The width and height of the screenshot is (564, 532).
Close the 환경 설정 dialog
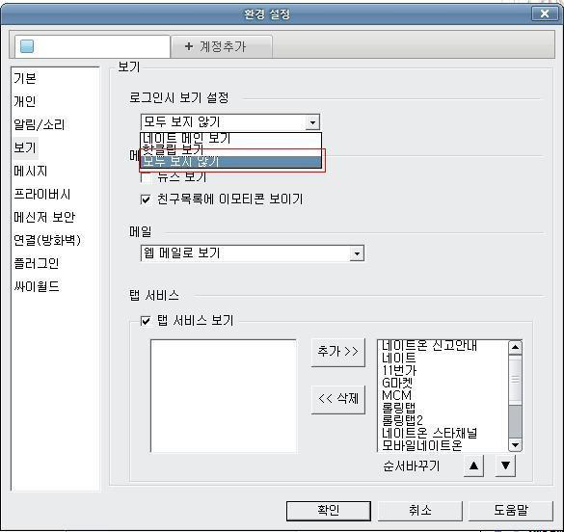pyautogui.click(x=545, y=13)
